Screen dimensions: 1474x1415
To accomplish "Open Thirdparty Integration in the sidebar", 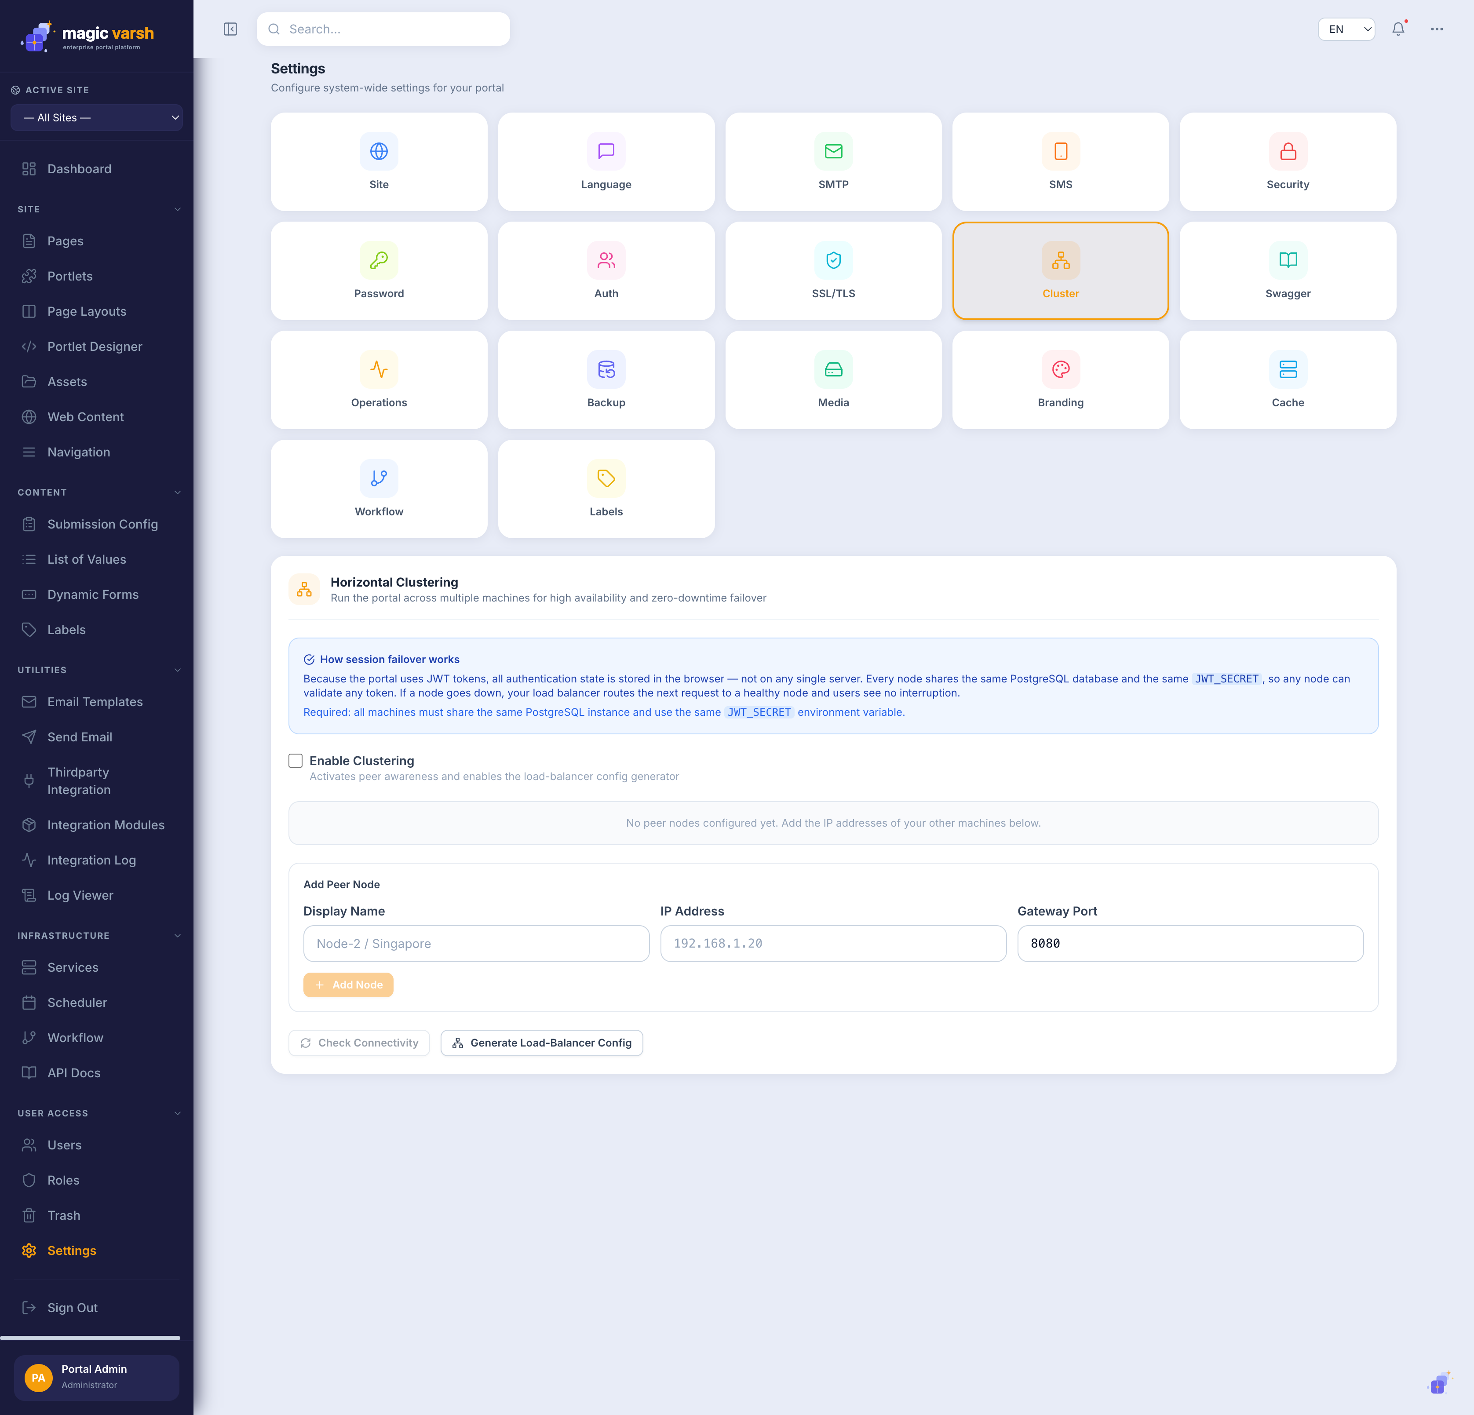I will click(96, 781).
